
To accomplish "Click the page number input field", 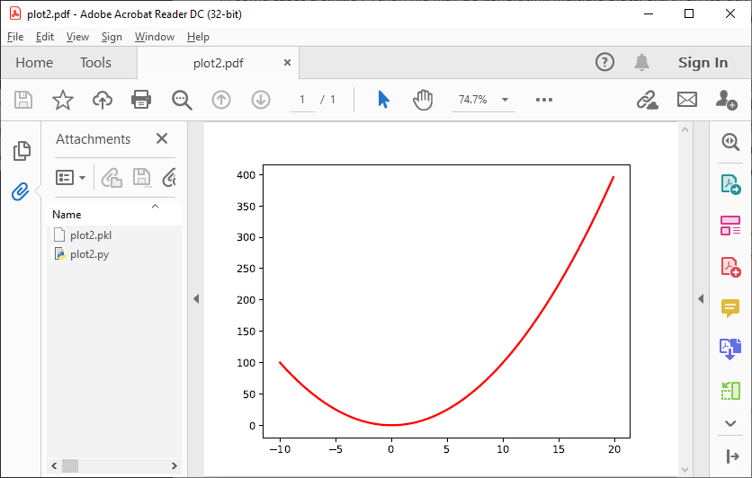I will [302, 100].
